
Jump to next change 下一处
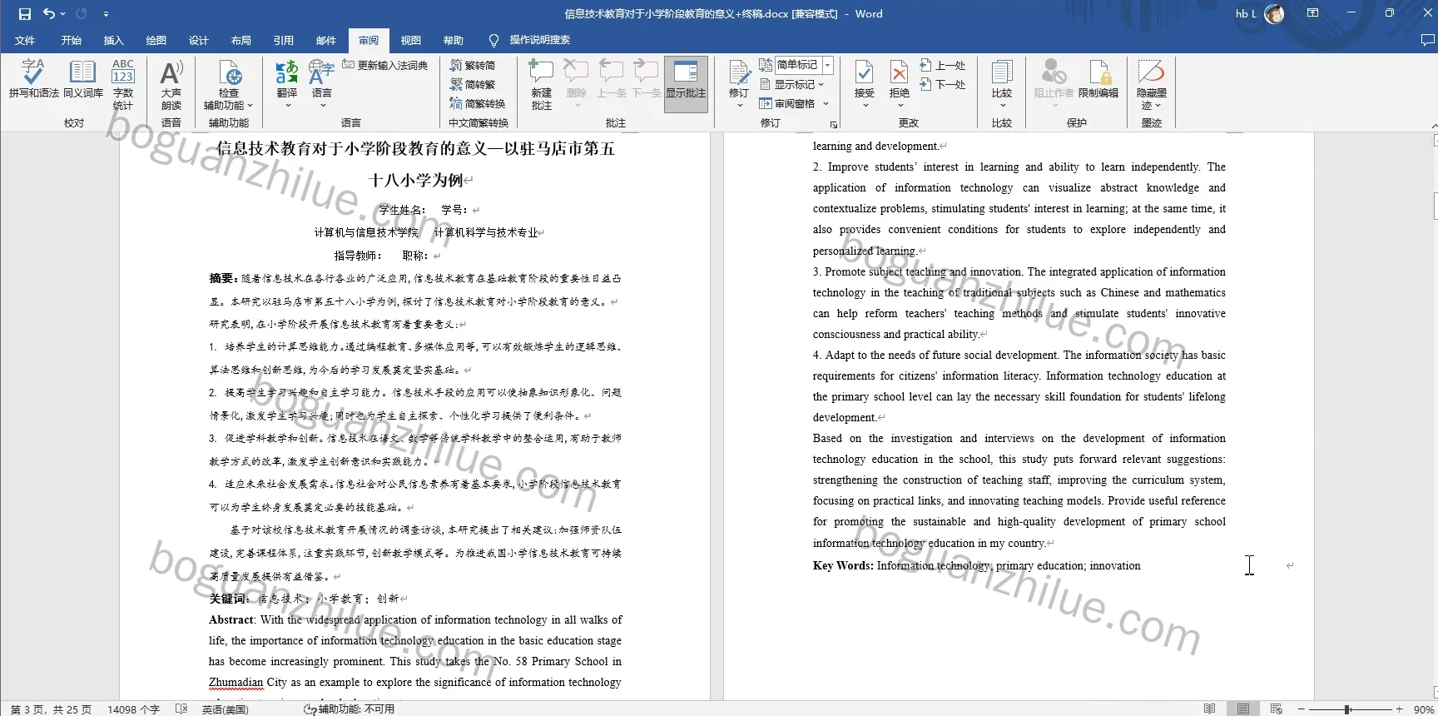(x=943, y=84)
